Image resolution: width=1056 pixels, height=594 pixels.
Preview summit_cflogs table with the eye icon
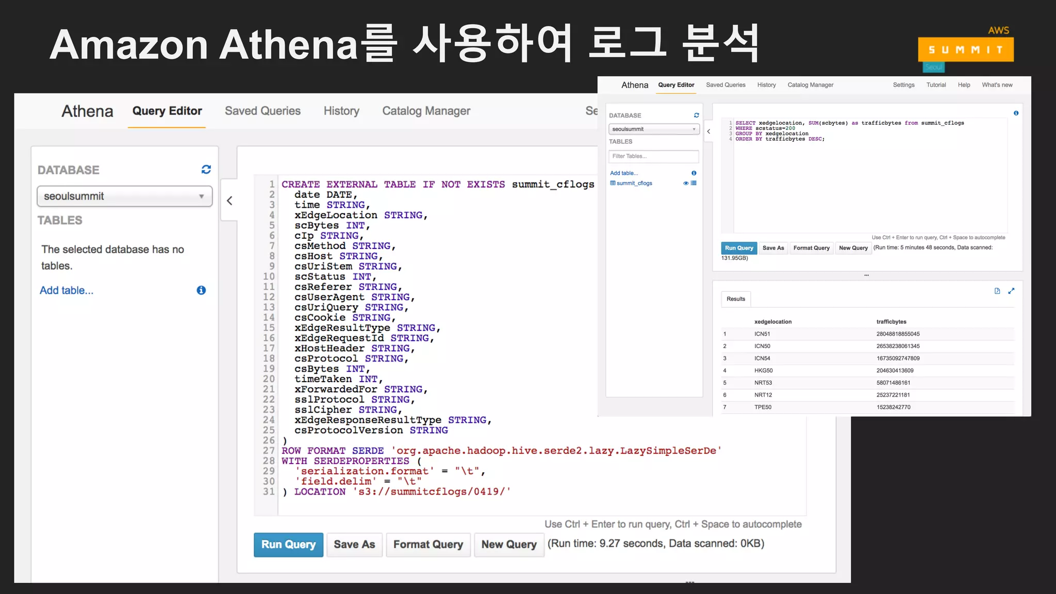pos(686,183)
